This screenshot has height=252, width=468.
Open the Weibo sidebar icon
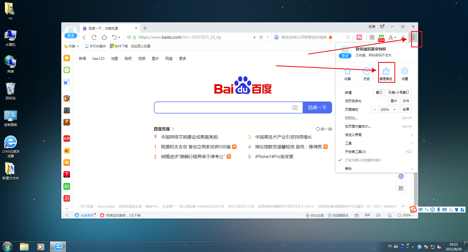pos(67,150)
